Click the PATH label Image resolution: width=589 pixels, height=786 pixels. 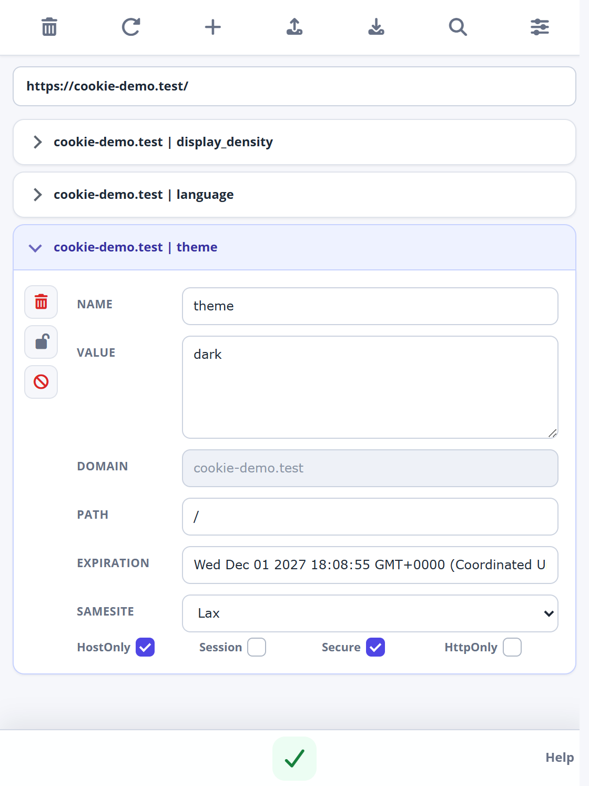tap(93, 515)
